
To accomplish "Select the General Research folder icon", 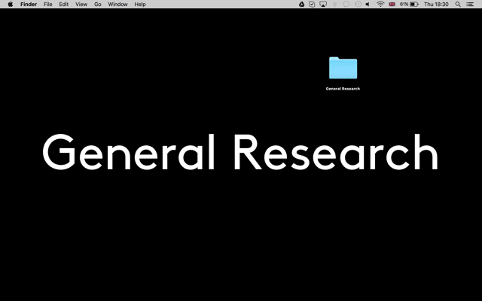I will click(x=343, y=68).
